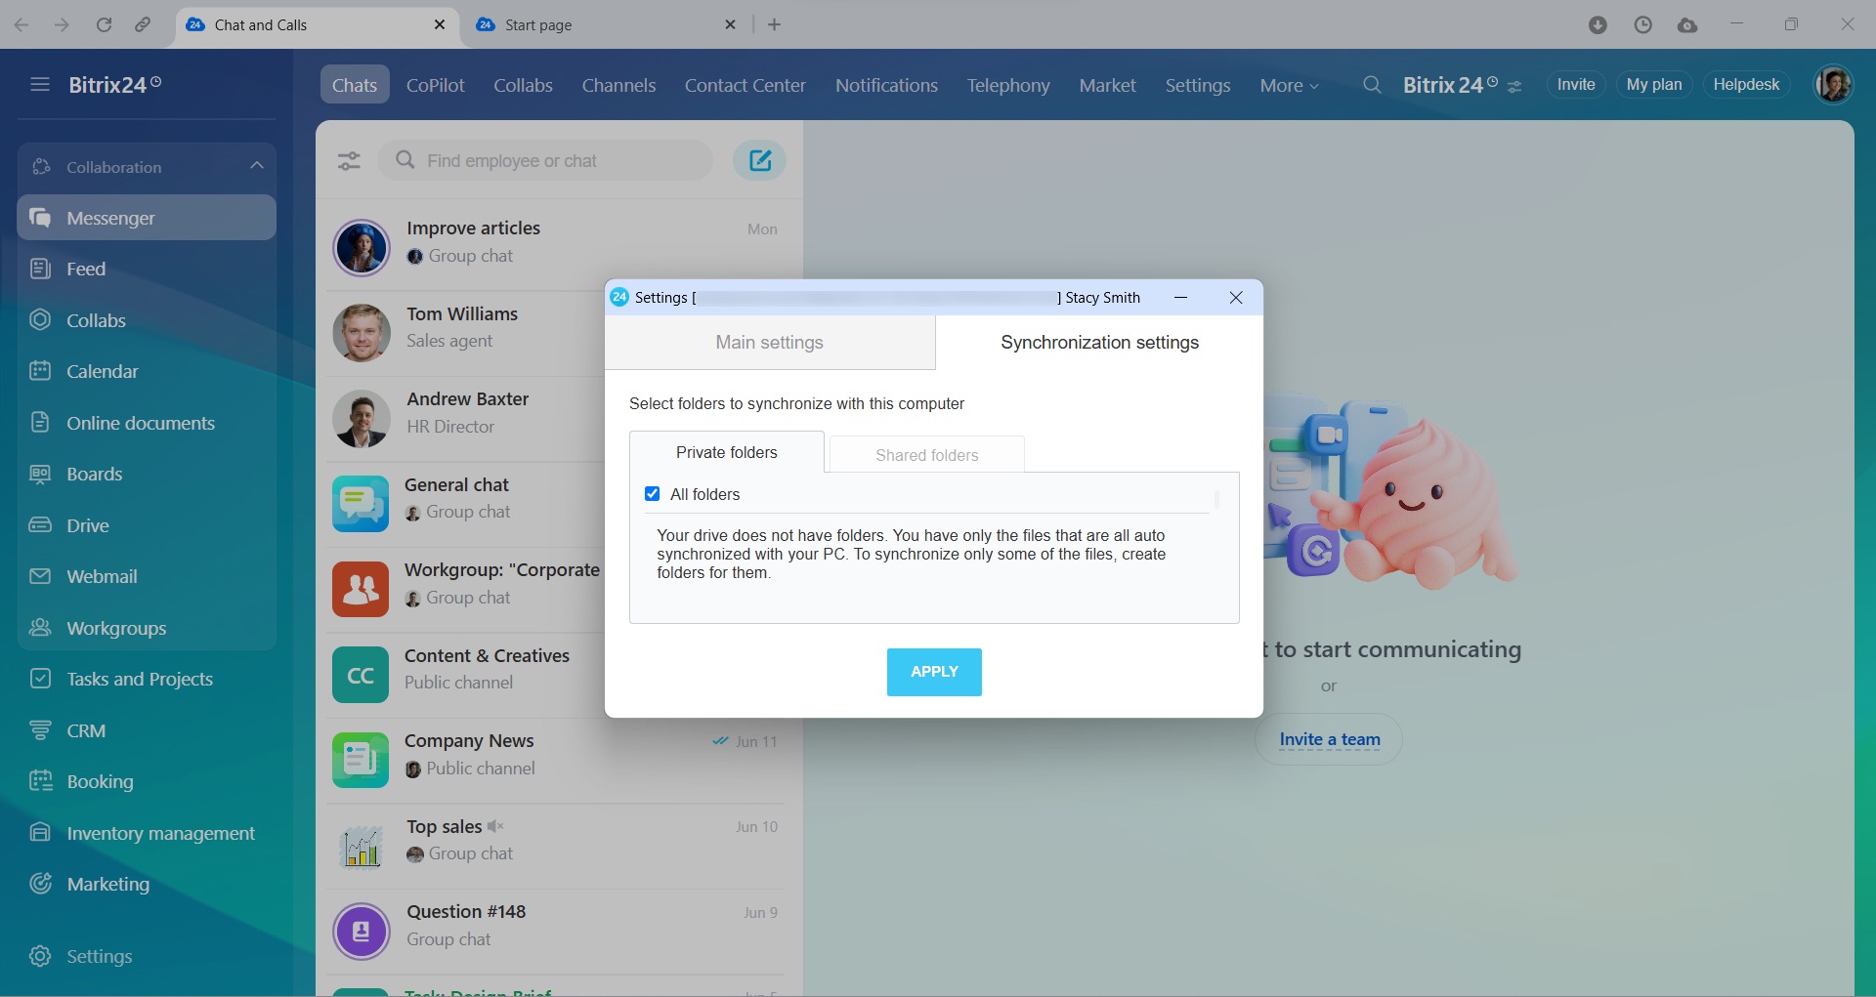Viewport: 1876px width, 997px height.
Task: Open Contact Center in top menu
Action: pyautogui.click(x=746, y=85)
